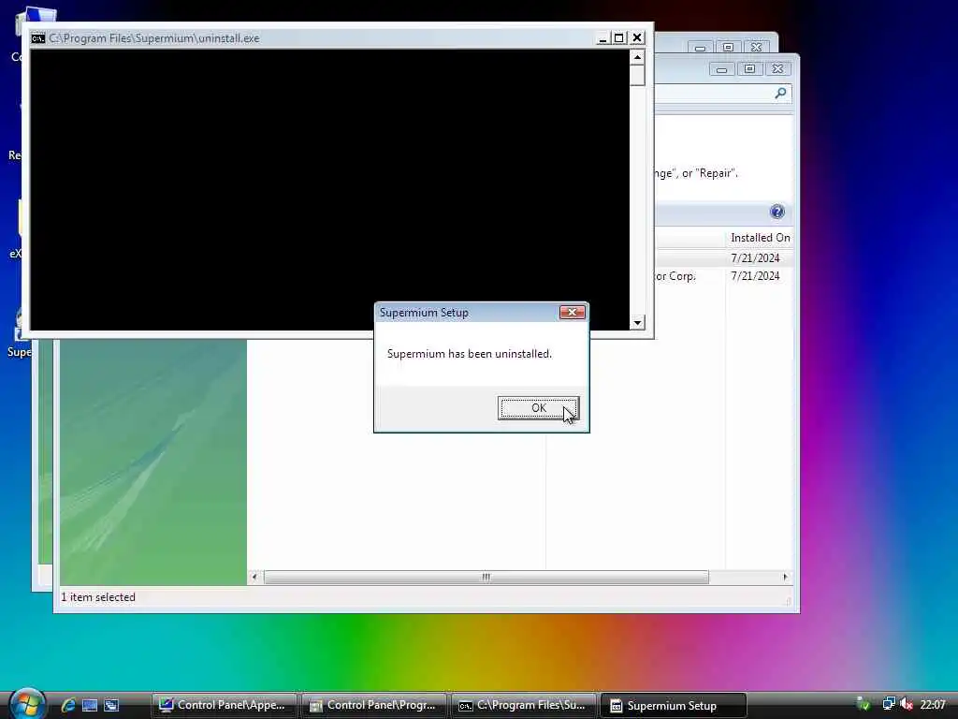
Task: Click the taskbar clock 22:07
Action: tap(933, 705)
